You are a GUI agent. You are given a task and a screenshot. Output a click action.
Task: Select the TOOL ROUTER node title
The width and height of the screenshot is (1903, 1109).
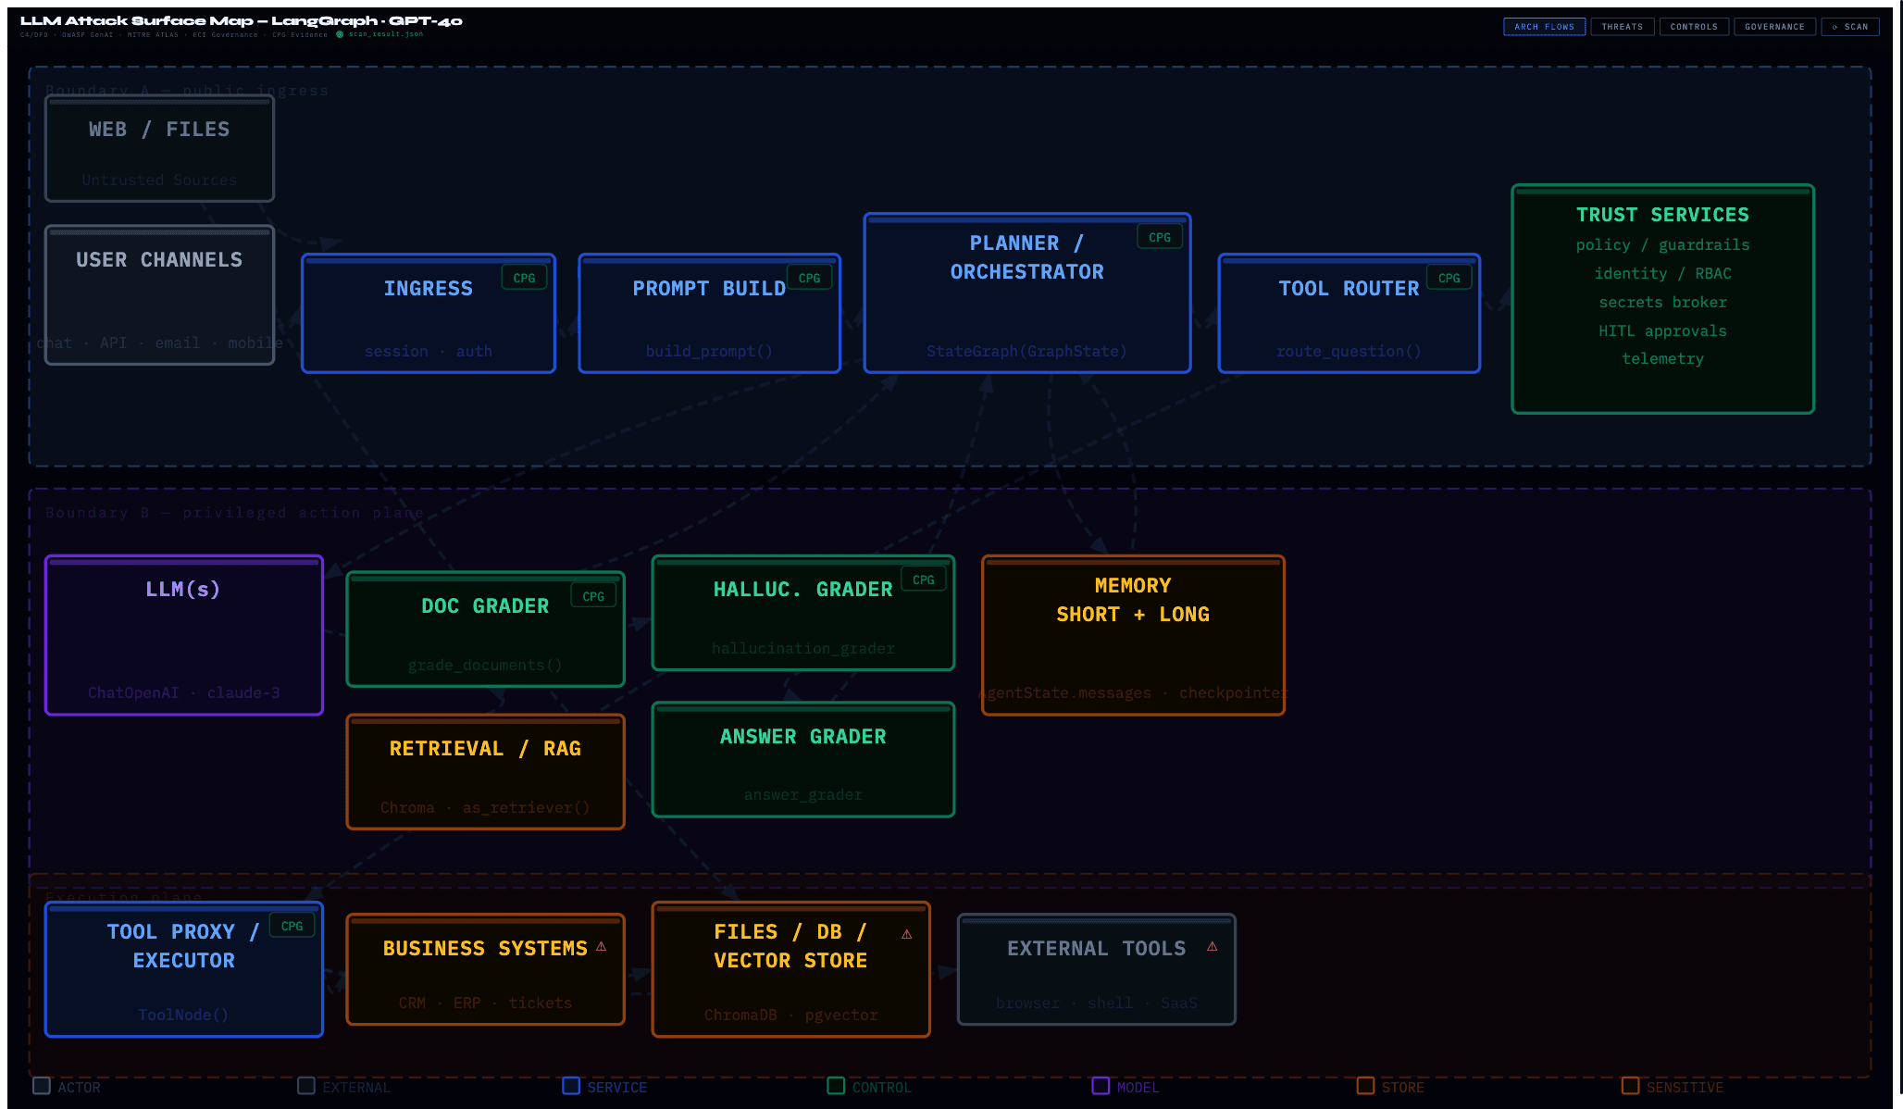click(1349, 289)
